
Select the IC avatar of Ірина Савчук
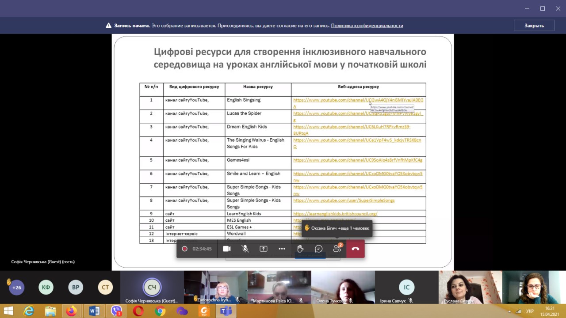pyautogui.click(x=406, y=287)
